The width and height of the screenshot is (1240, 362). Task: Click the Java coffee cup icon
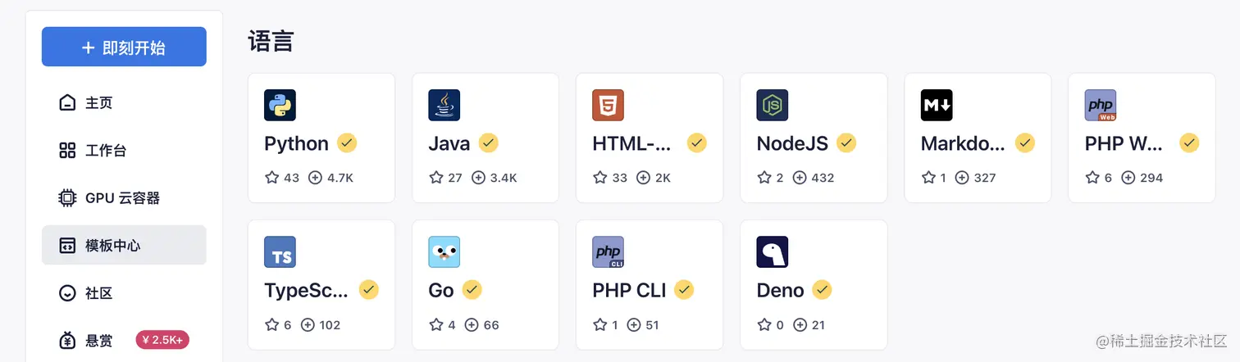point(444,106)
